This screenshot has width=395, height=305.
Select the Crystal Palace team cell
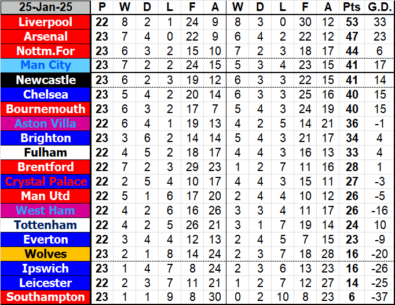(46, 181)
